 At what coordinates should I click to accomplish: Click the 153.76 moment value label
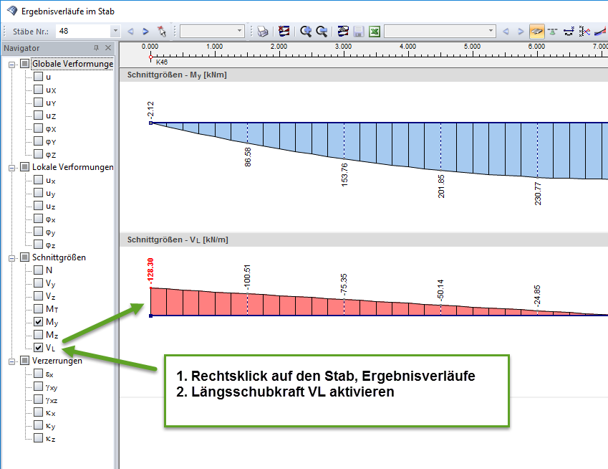(x=344, y=175)
